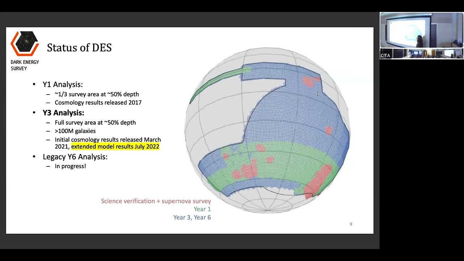Screen dimensions: 464x261
Task: Click '~1/3 survey area at ~50% depth'
Action: point(97,94)
